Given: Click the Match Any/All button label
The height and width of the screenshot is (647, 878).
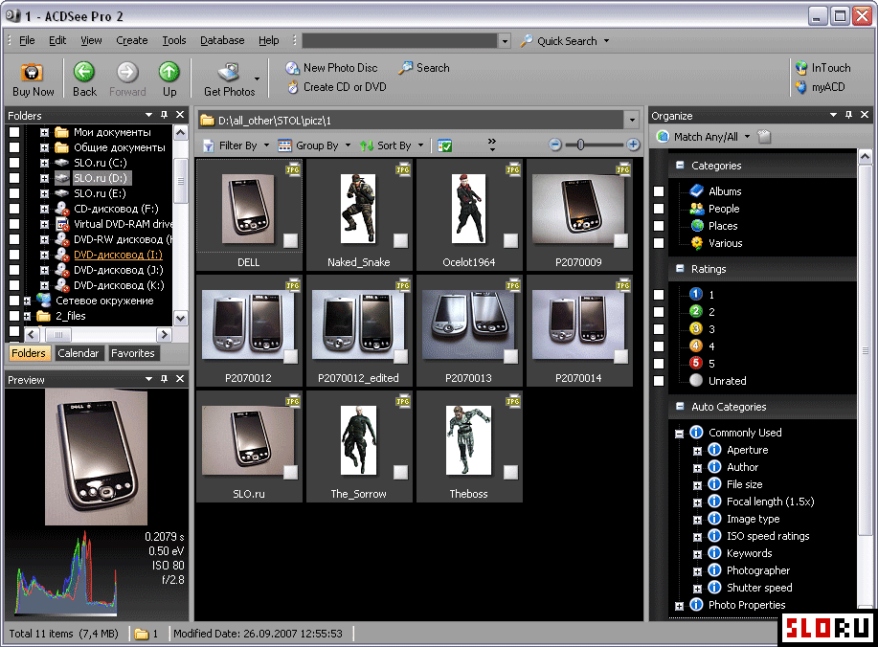Looking at the screenshot, I should point(706,137).
